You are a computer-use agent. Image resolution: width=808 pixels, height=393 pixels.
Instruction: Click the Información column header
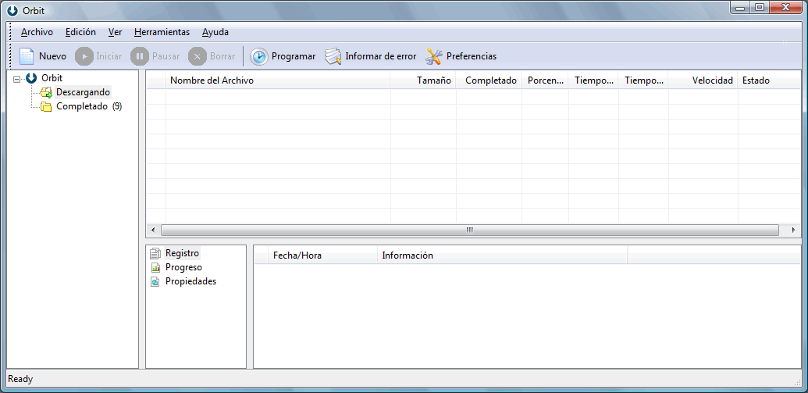[x=503, y=255]
